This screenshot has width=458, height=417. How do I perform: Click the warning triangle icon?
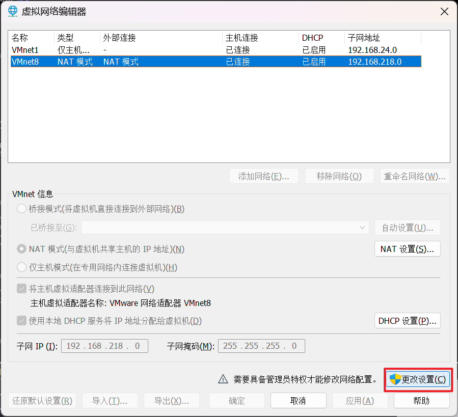point(223,379)
